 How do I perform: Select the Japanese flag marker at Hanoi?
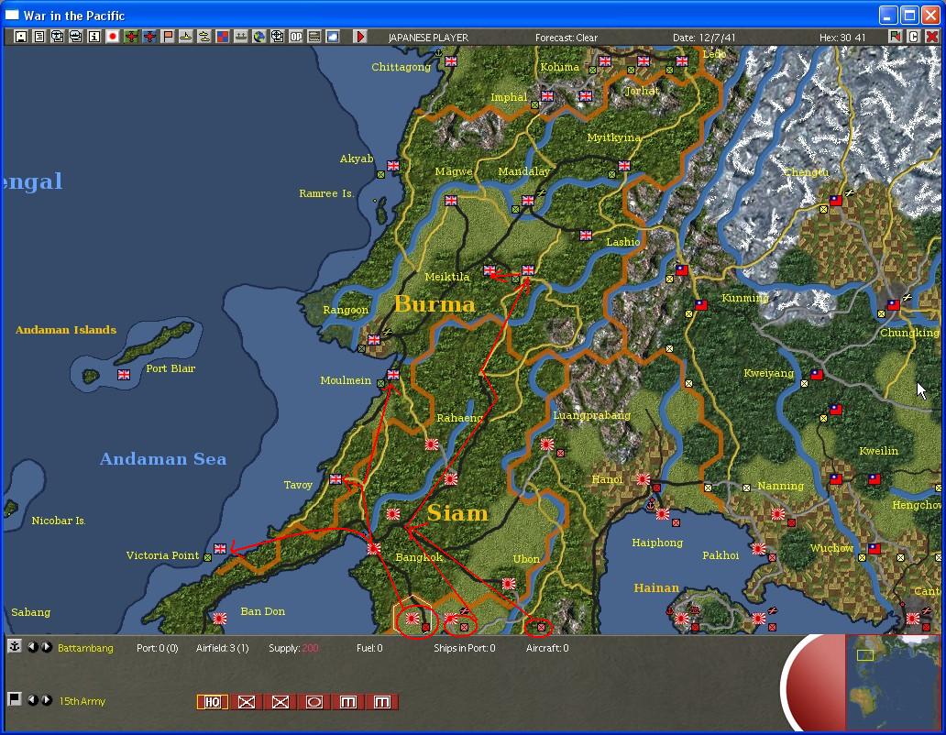coord(643,478)
